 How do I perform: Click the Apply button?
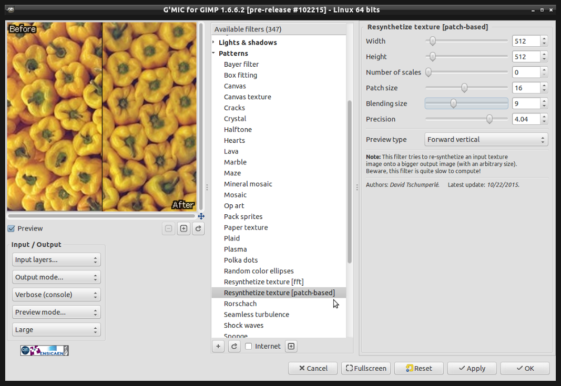472,368
